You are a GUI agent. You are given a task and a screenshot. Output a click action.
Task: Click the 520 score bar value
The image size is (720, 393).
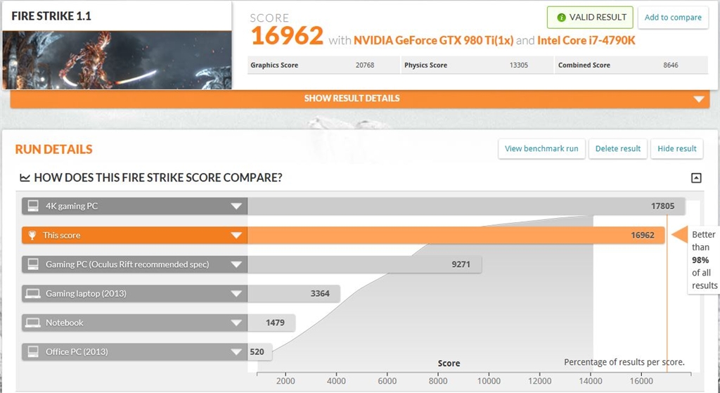tap(257, 352)
